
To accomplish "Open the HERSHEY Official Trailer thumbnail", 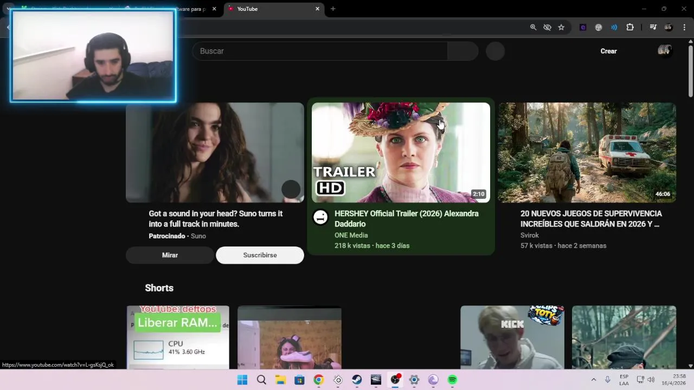I will click(401, 153).
